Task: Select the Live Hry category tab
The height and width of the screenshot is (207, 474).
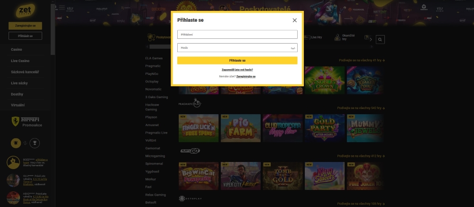Action: (x=313, y=37)
